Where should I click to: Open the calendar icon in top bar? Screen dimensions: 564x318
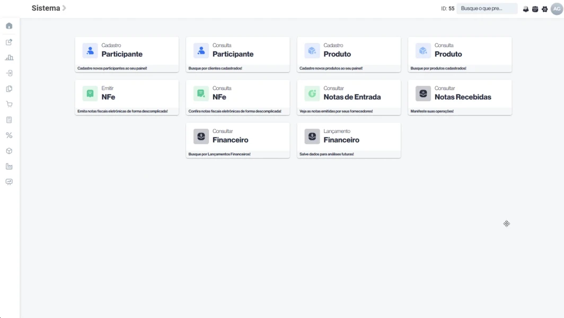[535, 9]
